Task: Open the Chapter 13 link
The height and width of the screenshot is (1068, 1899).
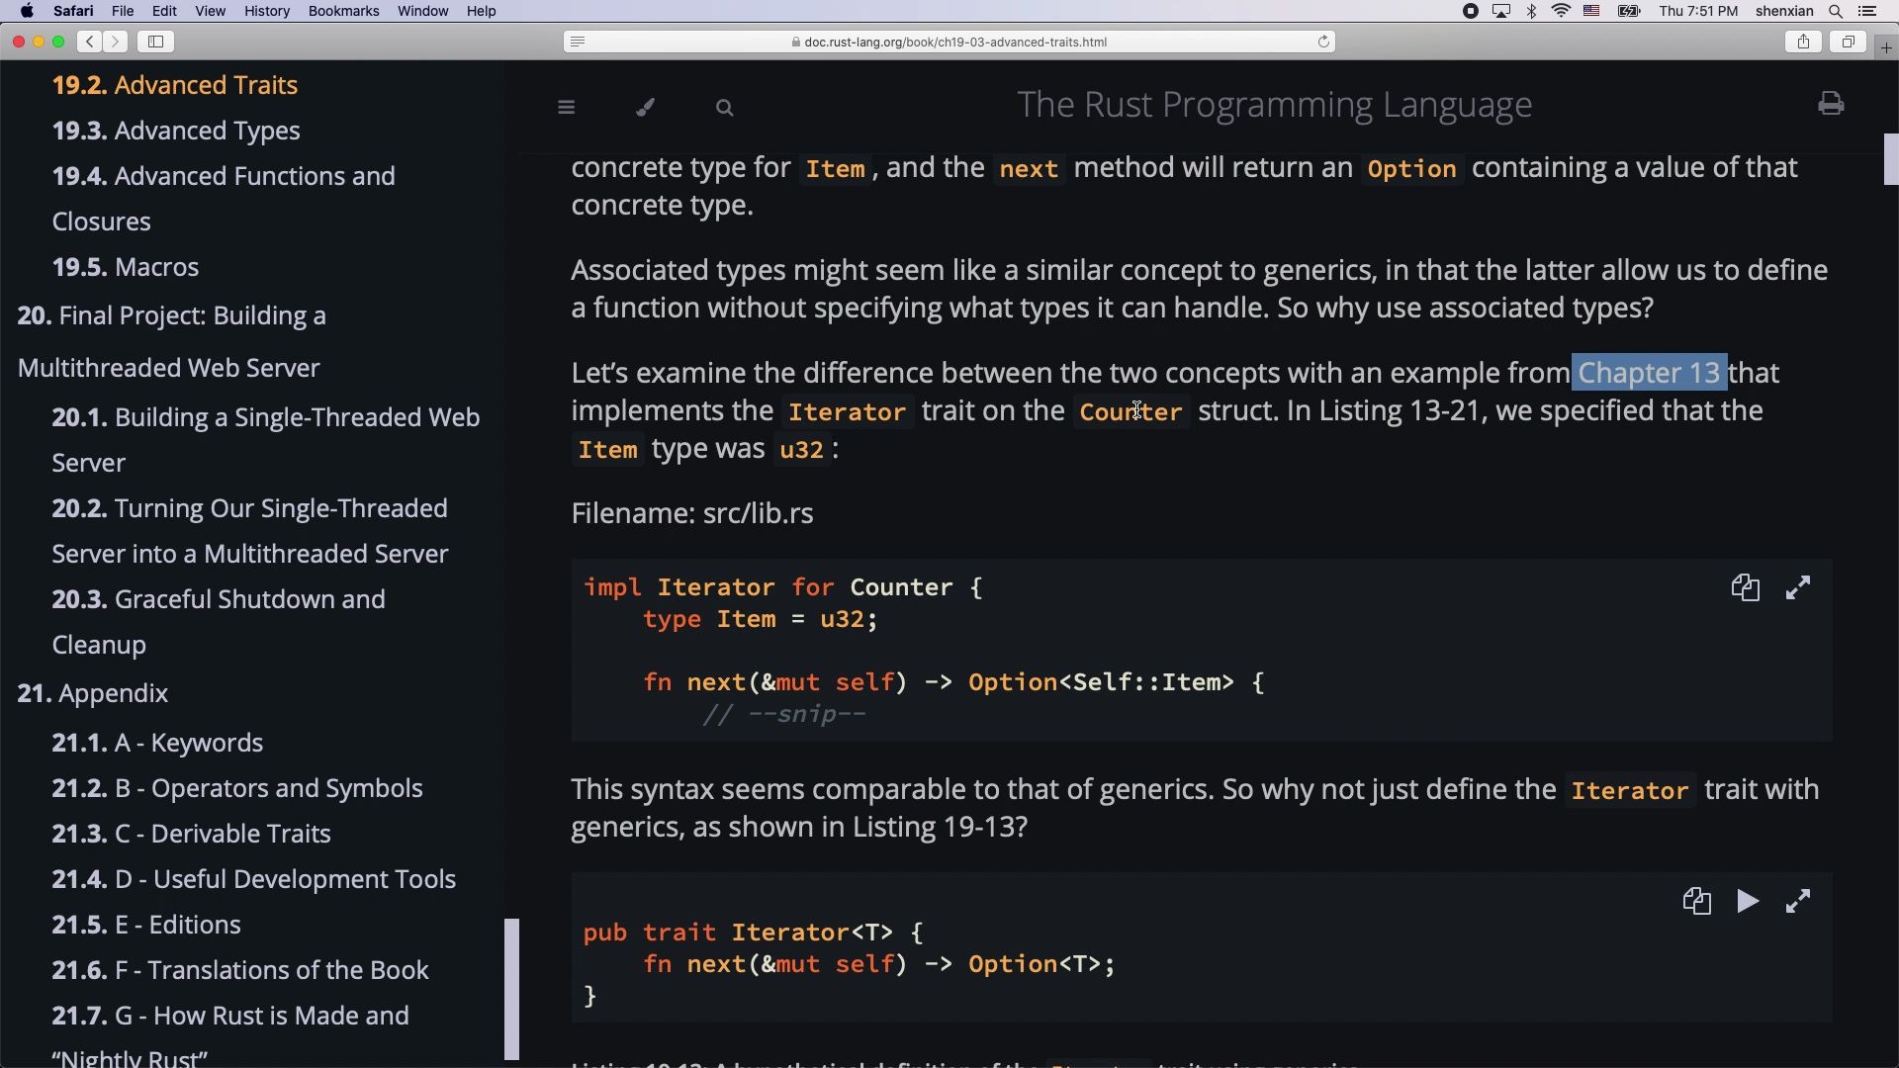Action: point(1649,373)
